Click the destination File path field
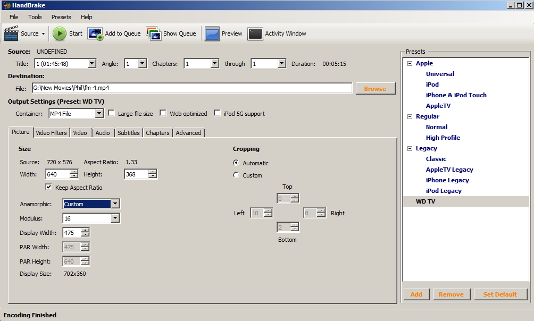This screenshot has height=321, width=534. [x=192, y=88]
